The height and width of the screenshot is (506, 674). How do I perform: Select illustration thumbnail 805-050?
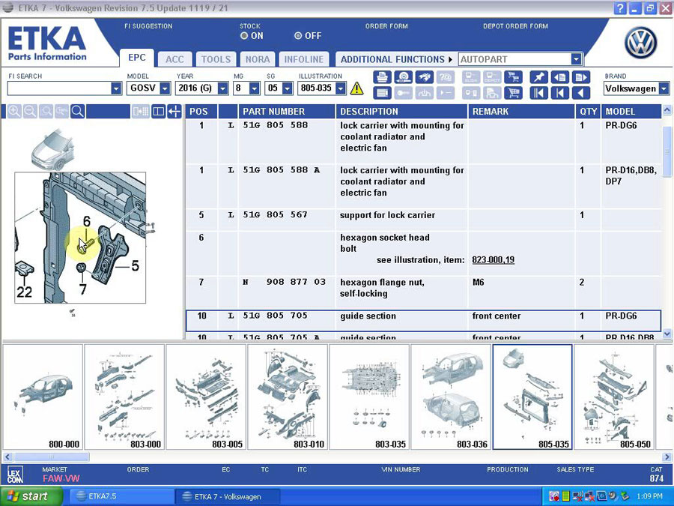[614, 397]
